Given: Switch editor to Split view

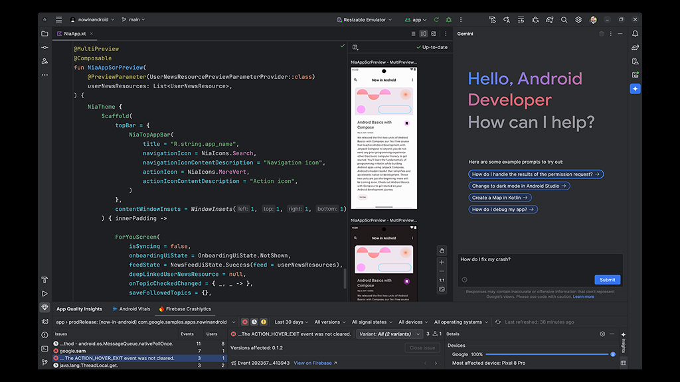Looking at the screenshot, I should 424,33.
